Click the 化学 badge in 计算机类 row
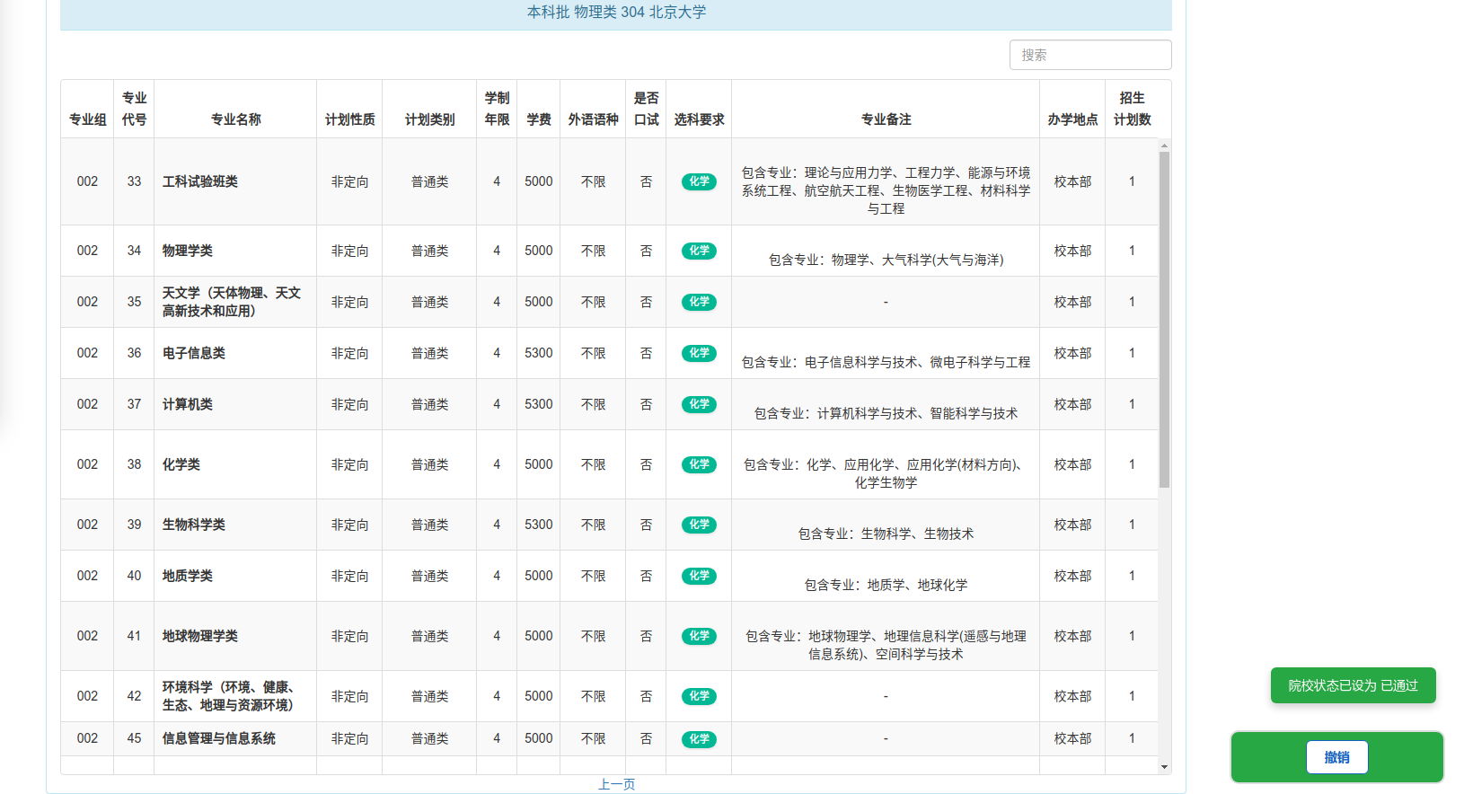Screen dimensions: 1464x794 [x=699, y=404]
